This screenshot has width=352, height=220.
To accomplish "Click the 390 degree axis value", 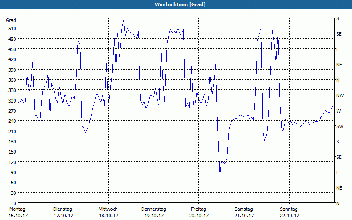I will tap(12, 70).
